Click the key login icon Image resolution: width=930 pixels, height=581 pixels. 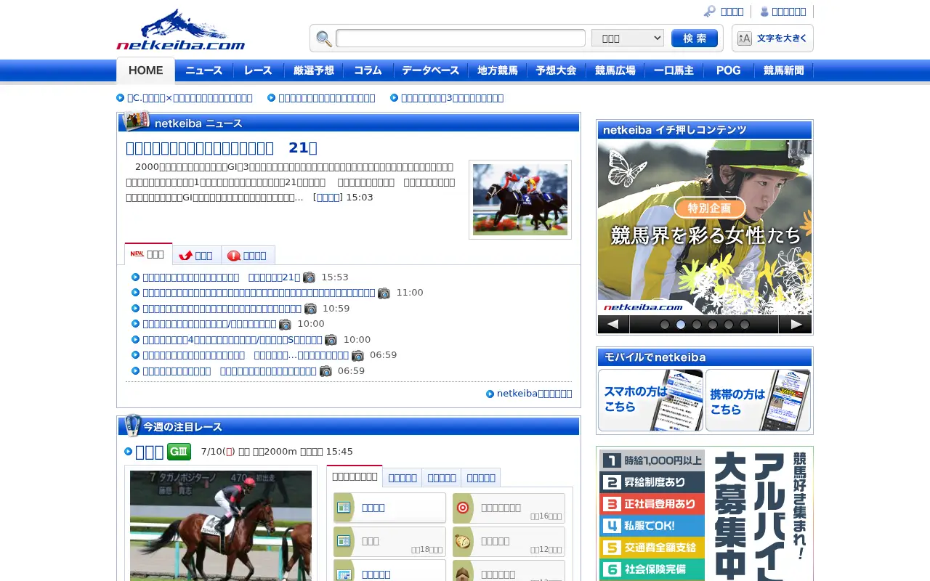coord(710,12)
